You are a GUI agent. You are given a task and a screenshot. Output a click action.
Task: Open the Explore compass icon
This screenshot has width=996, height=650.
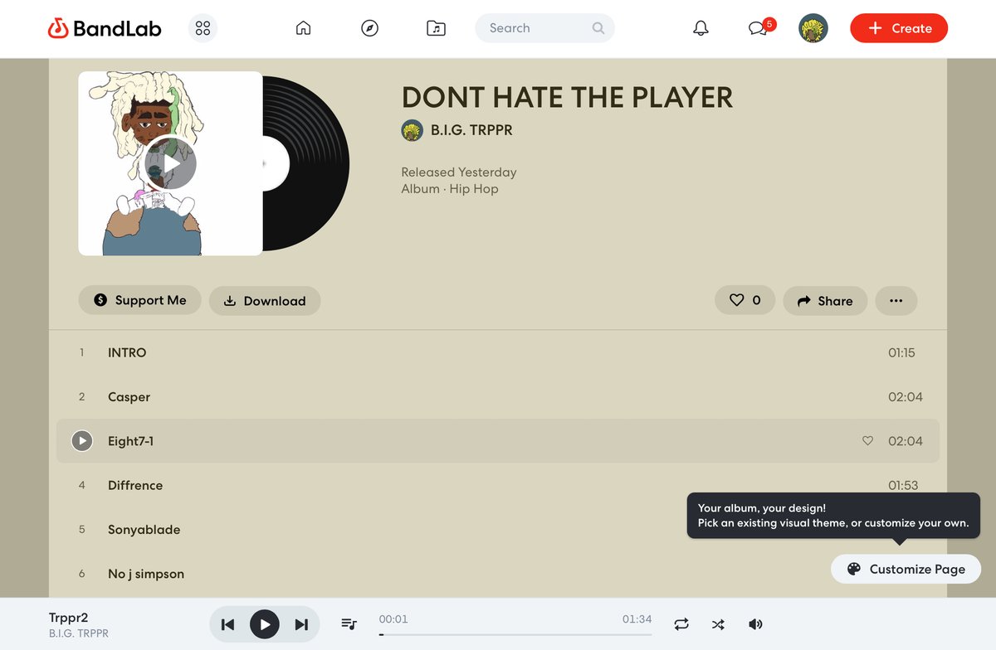coord(369,28)
